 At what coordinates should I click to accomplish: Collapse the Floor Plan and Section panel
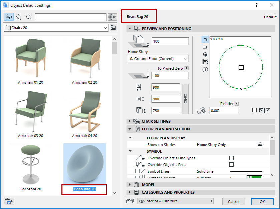coord(130,129)
